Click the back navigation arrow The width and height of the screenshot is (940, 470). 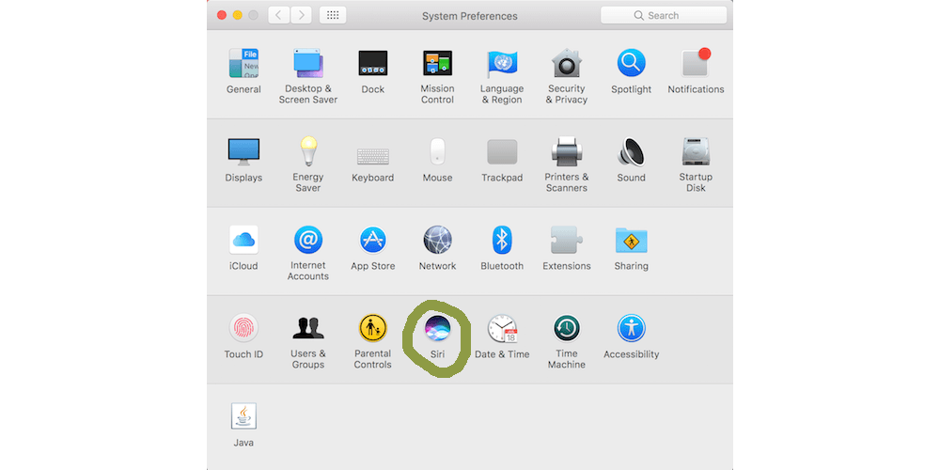click(x=279, y=15)
